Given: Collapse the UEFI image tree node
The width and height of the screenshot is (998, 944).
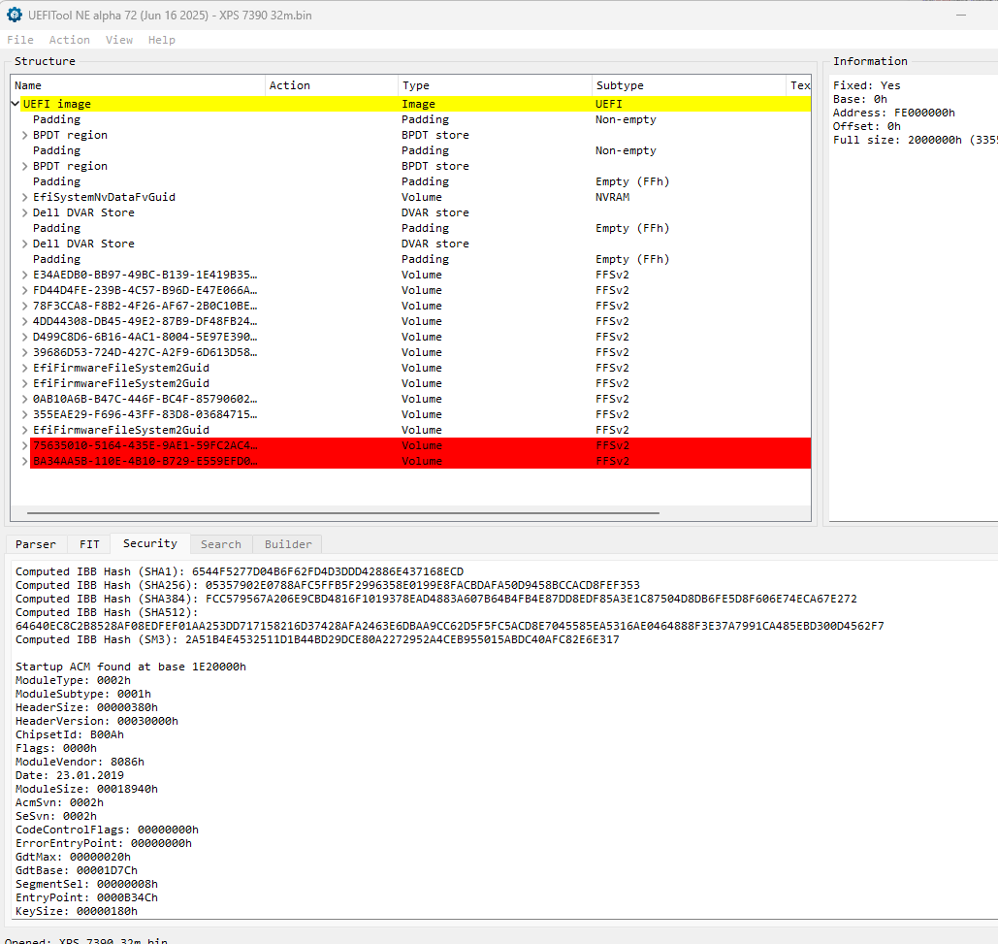Looking at the screenshot, I should 16,103.
